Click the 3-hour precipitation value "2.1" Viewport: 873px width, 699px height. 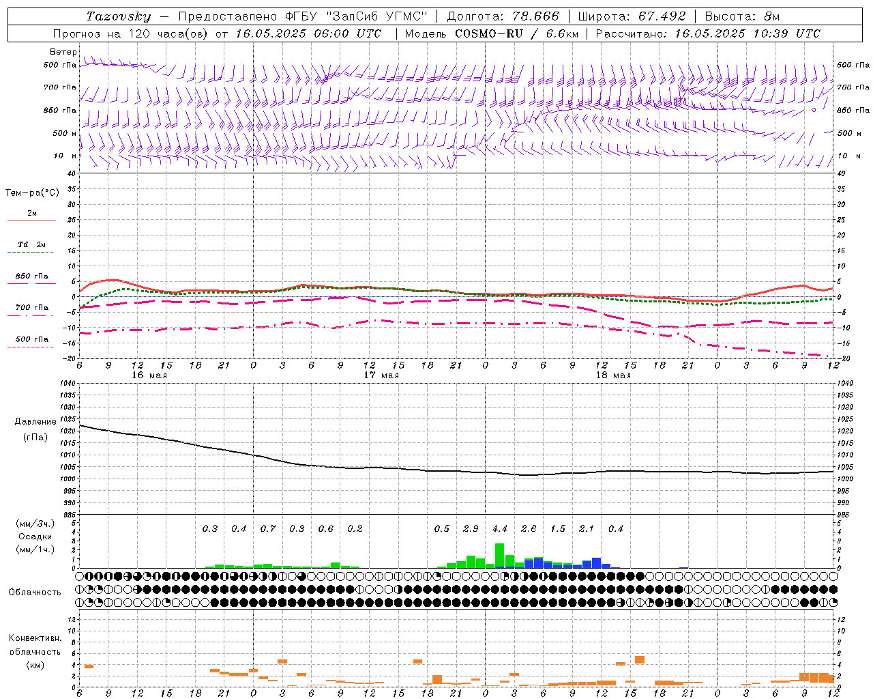587,528
